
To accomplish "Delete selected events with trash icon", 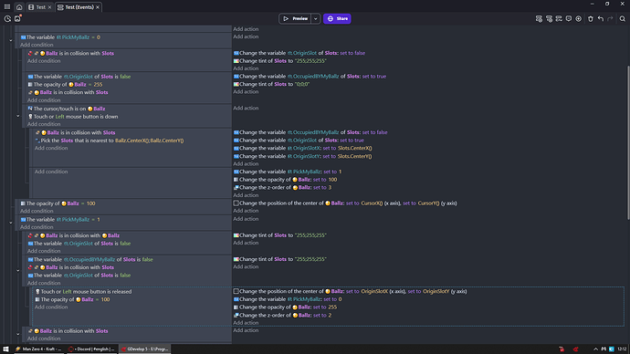I will click(591, 19).
